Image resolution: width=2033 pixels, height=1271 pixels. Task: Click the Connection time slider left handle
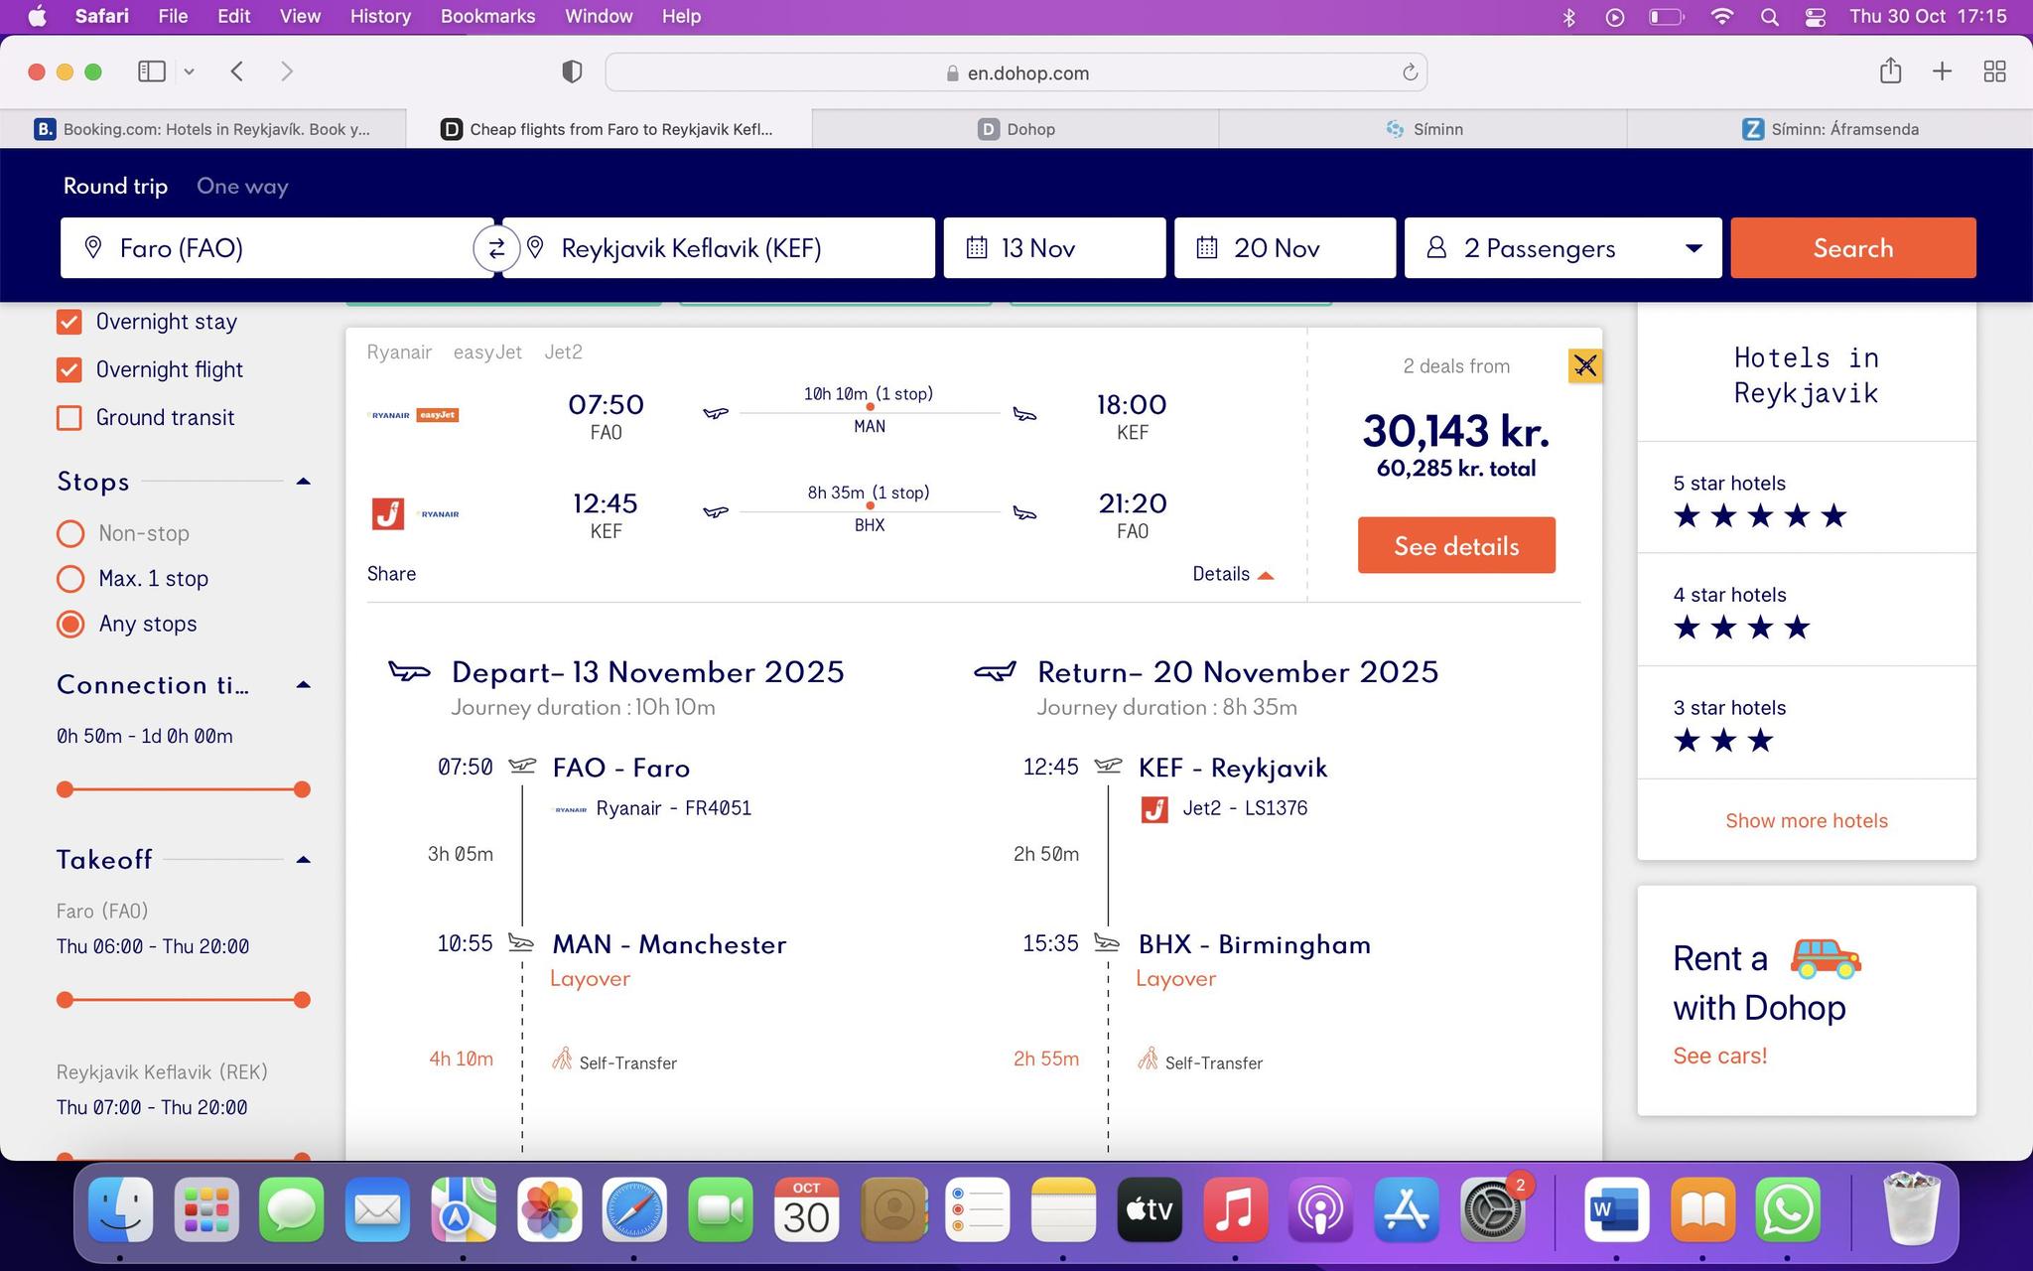coord(66,789)
